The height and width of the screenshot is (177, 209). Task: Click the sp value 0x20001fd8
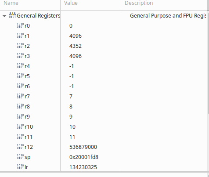84,157
